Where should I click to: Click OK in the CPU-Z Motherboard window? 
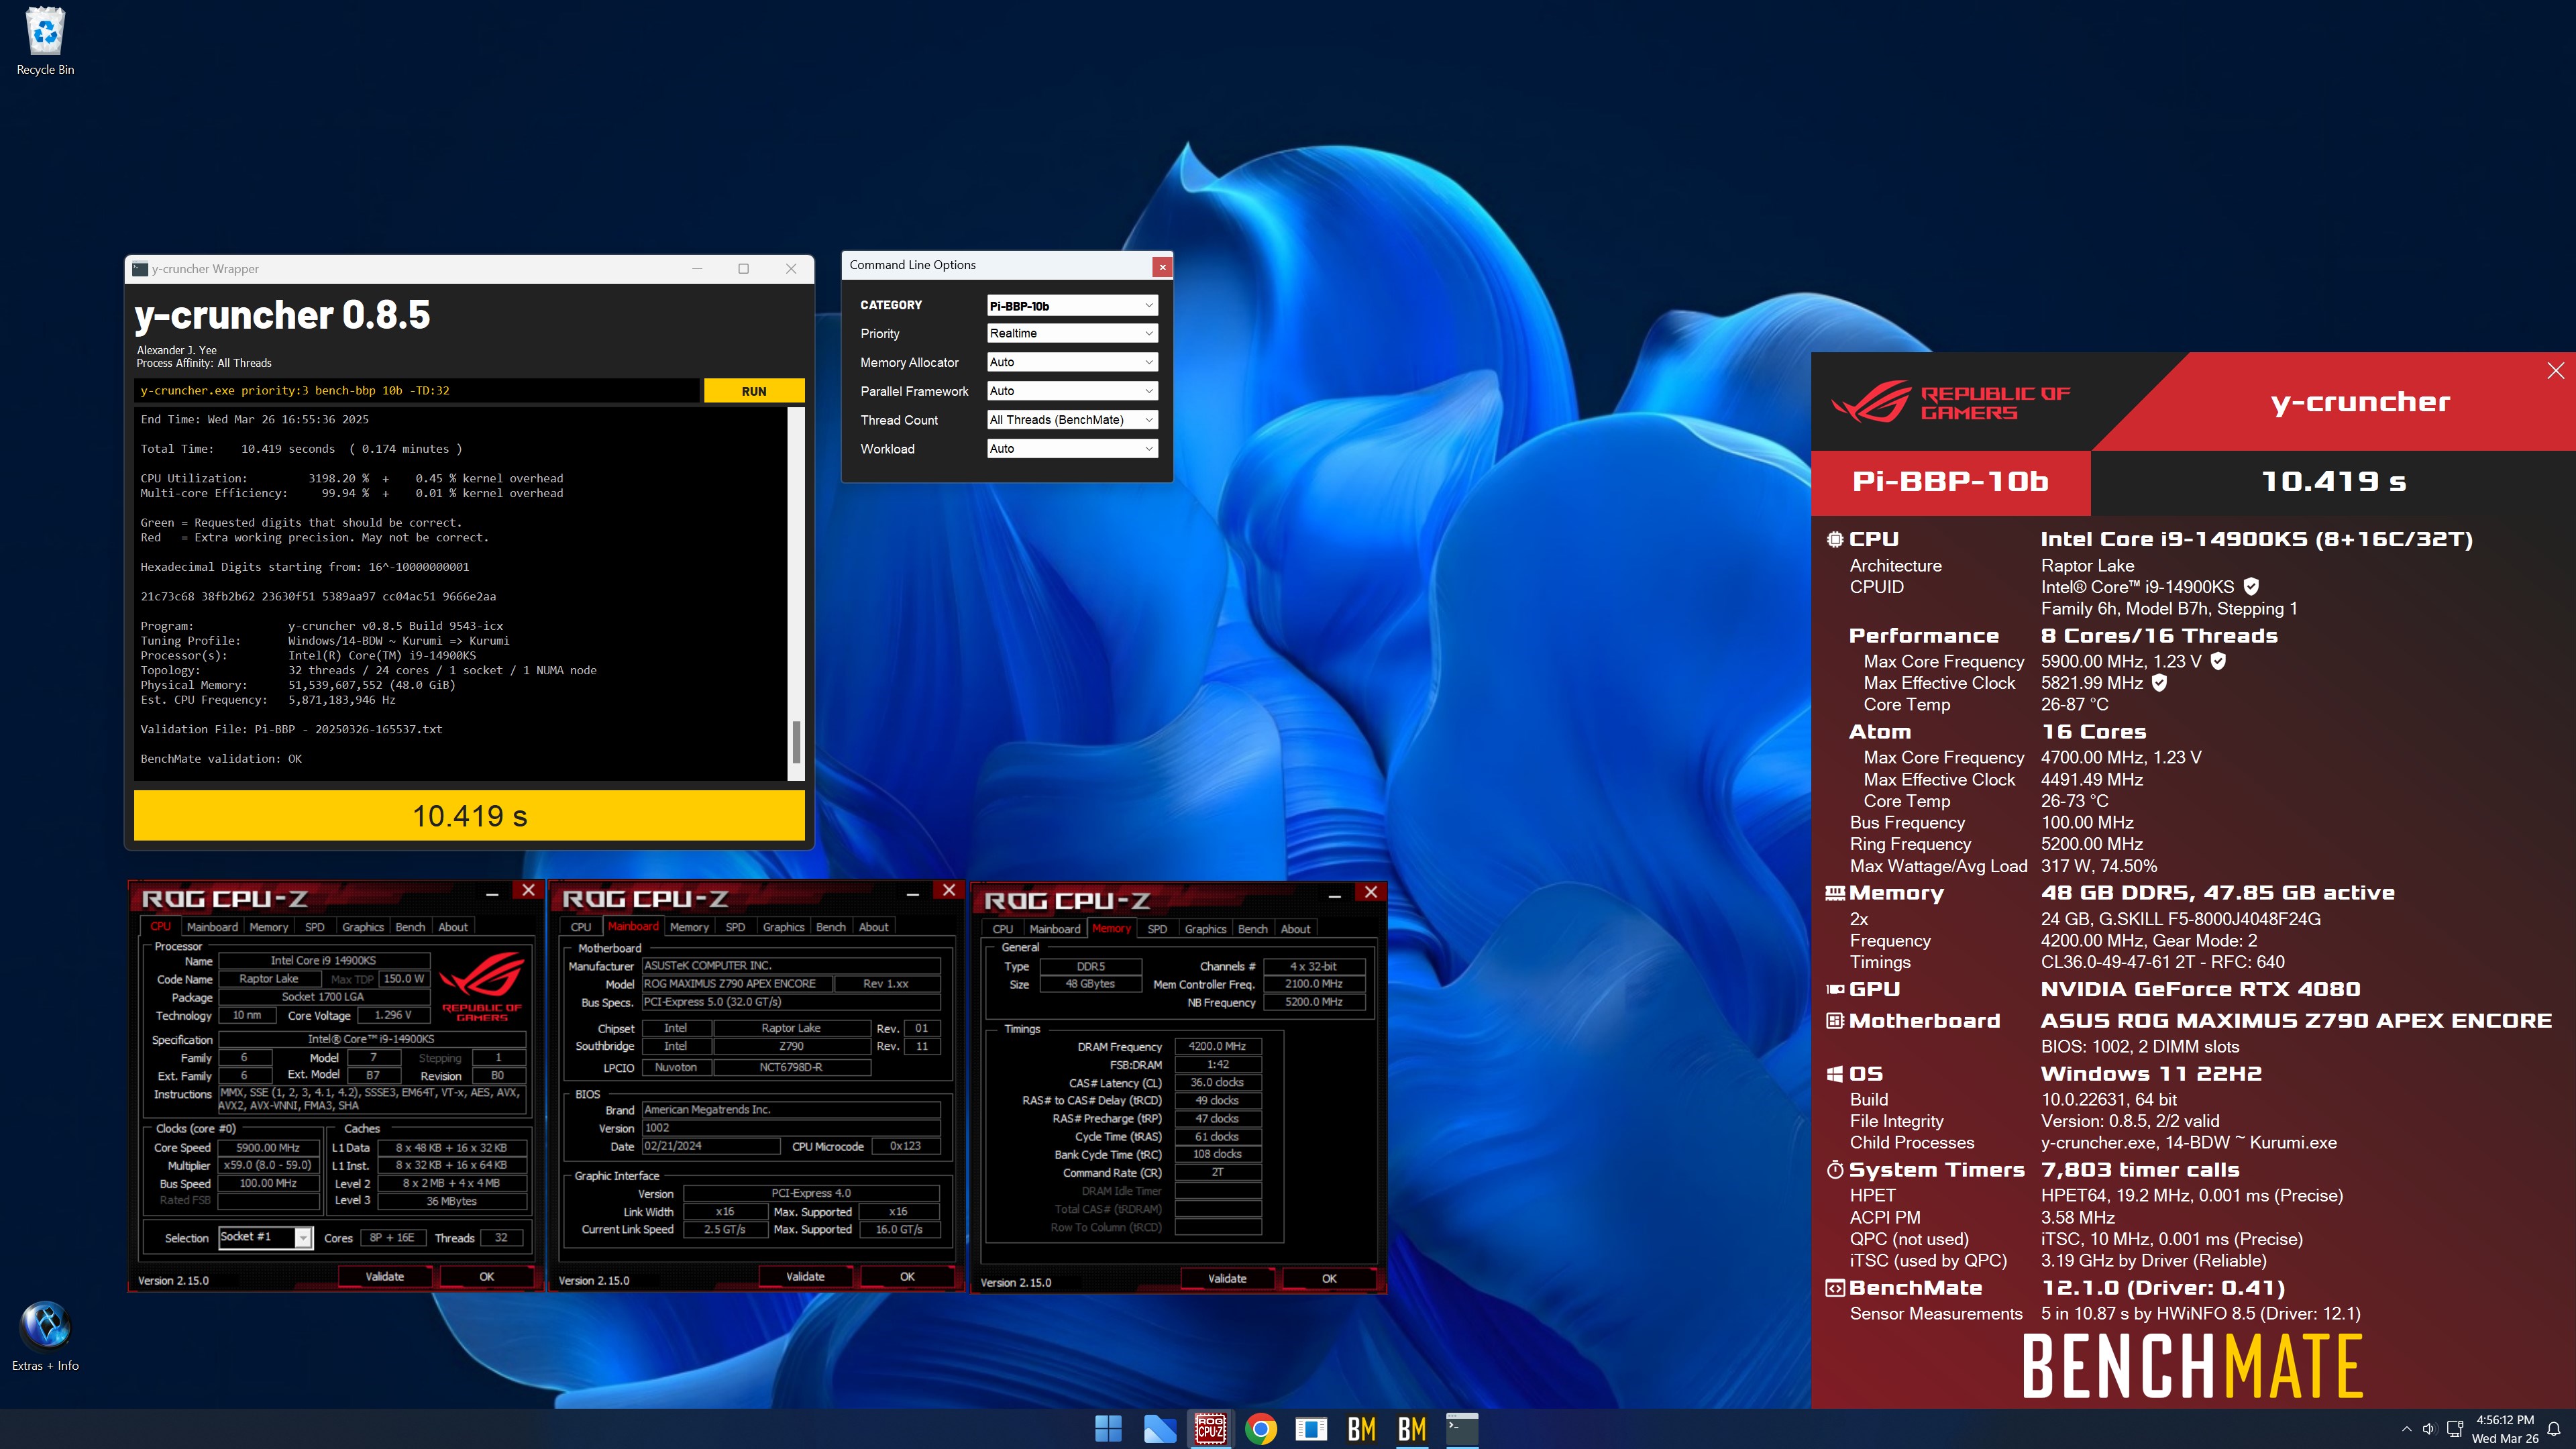907,1277
